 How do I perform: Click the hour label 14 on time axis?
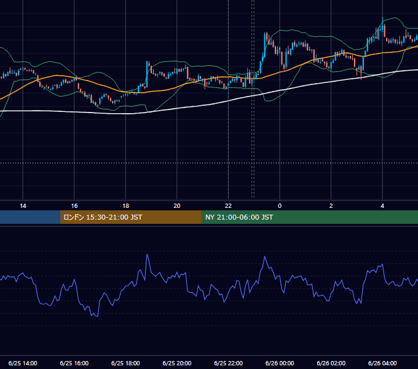pos(23,206)
